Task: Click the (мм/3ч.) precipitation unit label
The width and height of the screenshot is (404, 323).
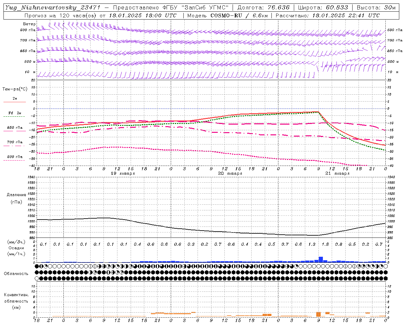Action: click(16, 242)
